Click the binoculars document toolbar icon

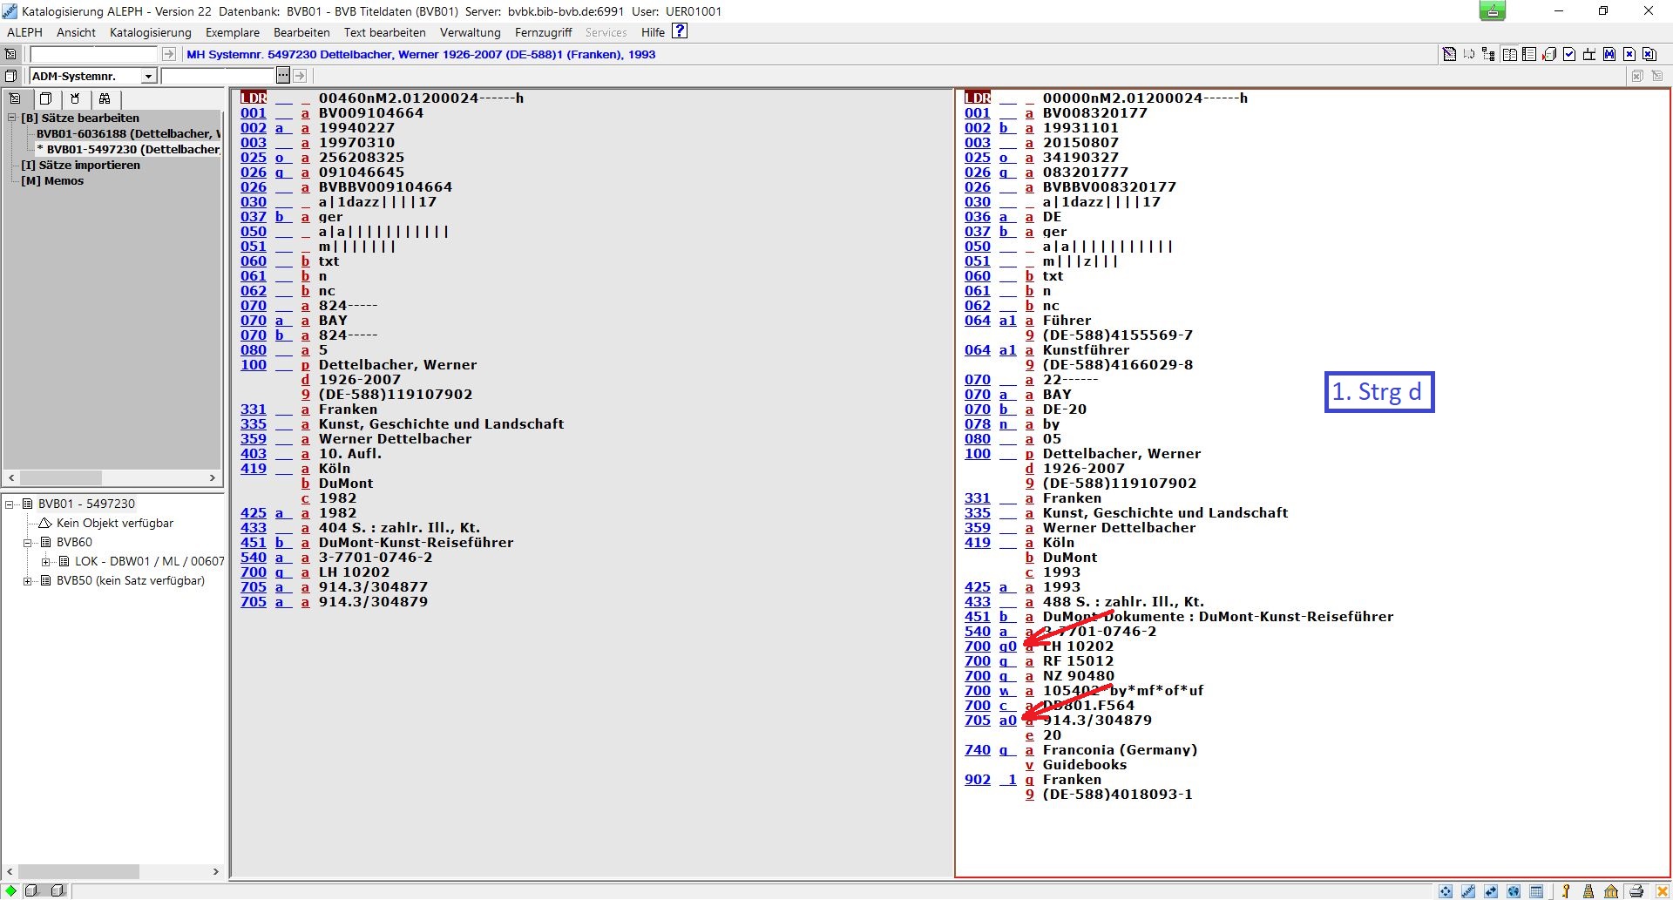1609,54
